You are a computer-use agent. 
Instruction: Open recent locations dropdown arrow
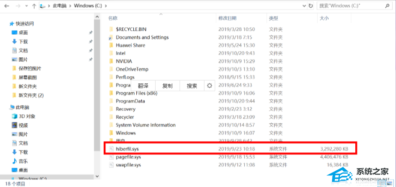[27, 6]
